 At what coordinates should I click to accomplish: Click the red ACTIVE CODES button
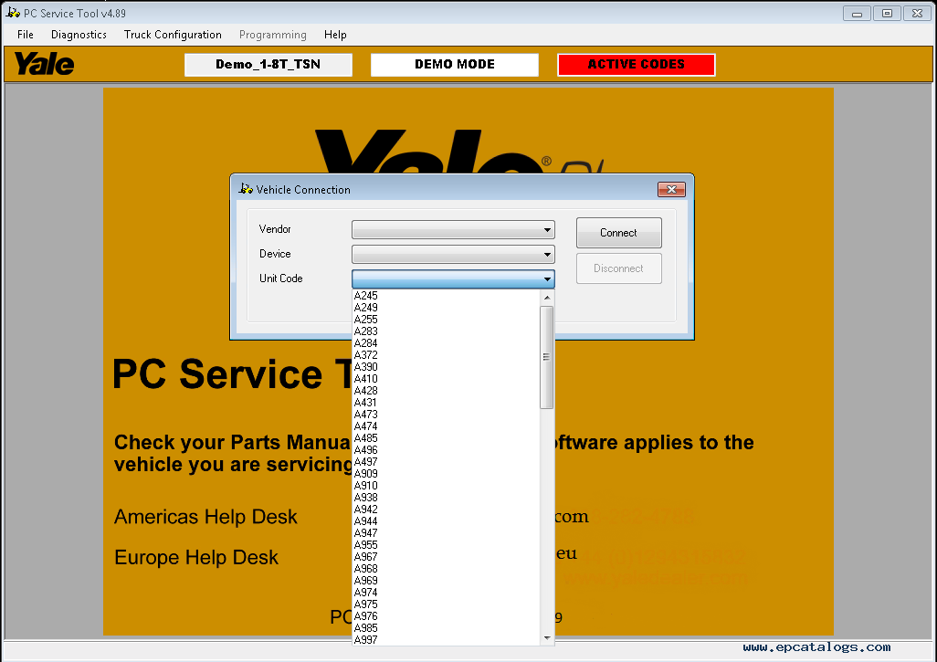coord(636,65)
